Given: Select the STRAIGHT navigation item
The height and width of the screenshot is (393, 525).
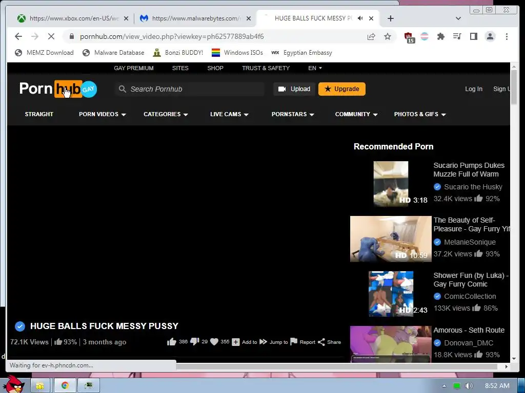Looking at the screenshot, I should (39, 114).
